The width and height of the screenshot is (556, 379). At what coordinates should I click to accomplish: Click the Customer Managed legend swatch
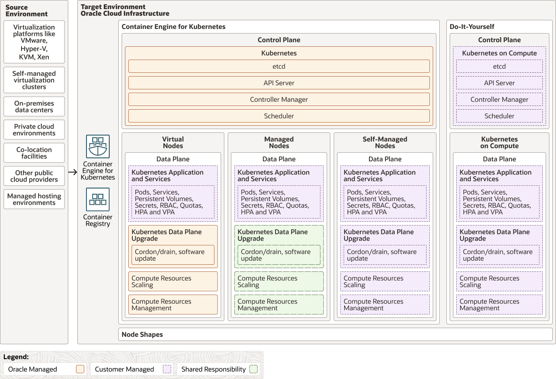167,369
